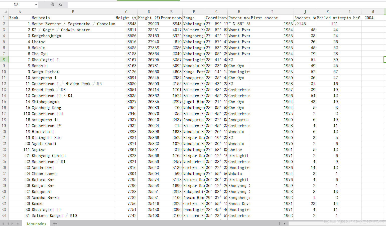Select the Mountains sheet tab
Viewport: 386px width, 226px height.
pyautogui.click(x=37, y=224)
